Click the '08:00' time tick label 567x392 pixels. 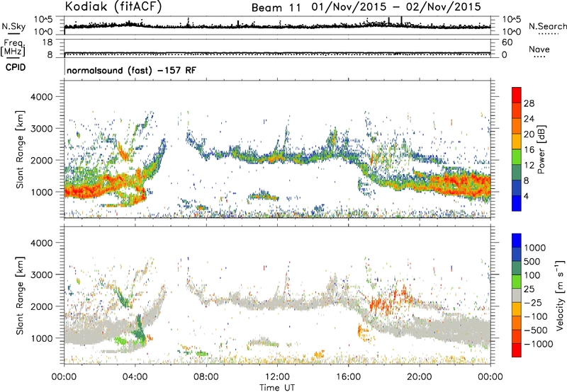click(206, 377)
